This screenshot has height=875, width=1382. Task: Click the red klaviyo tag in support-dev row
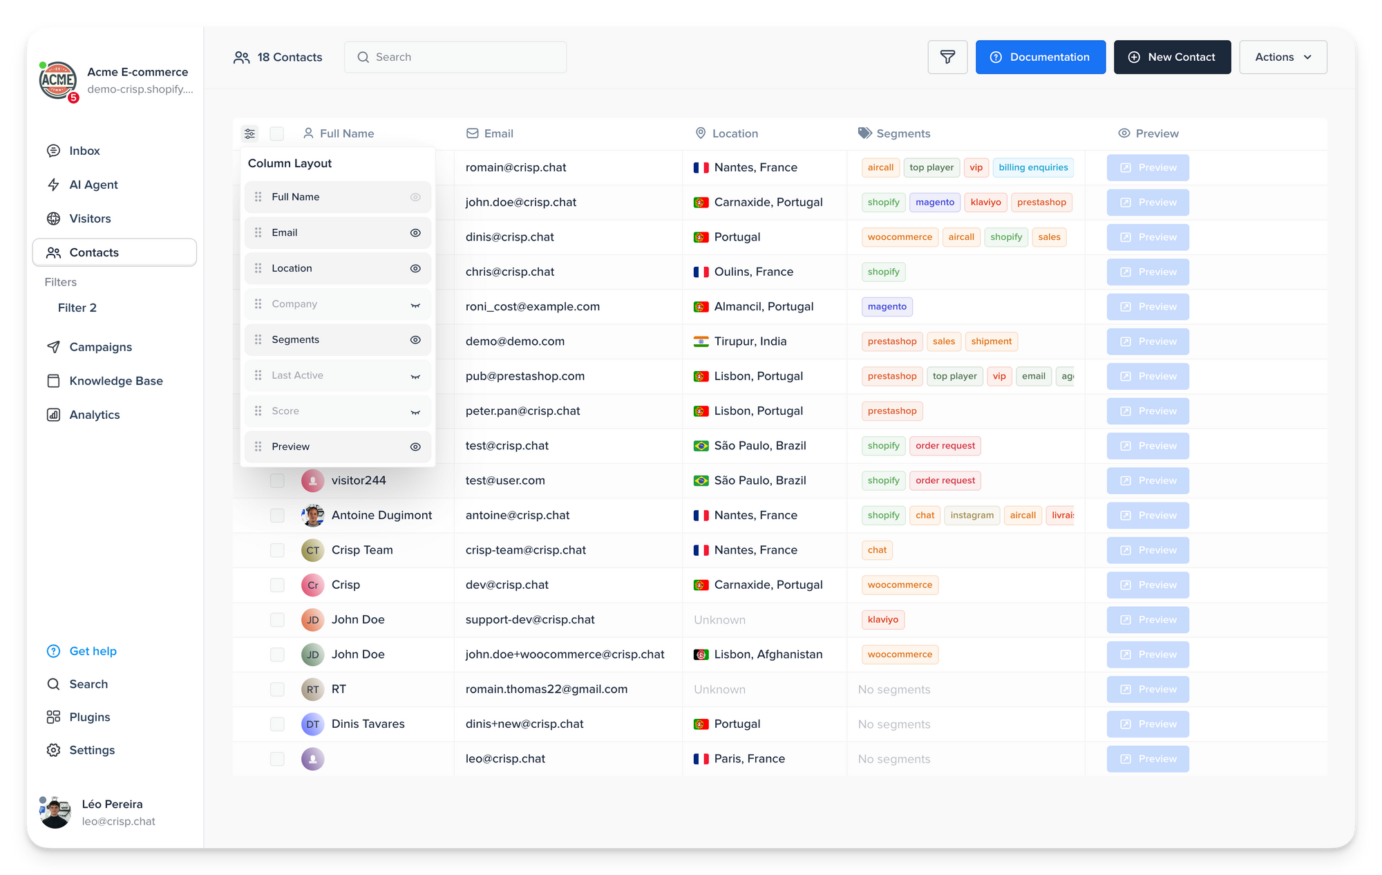[882, 620]
